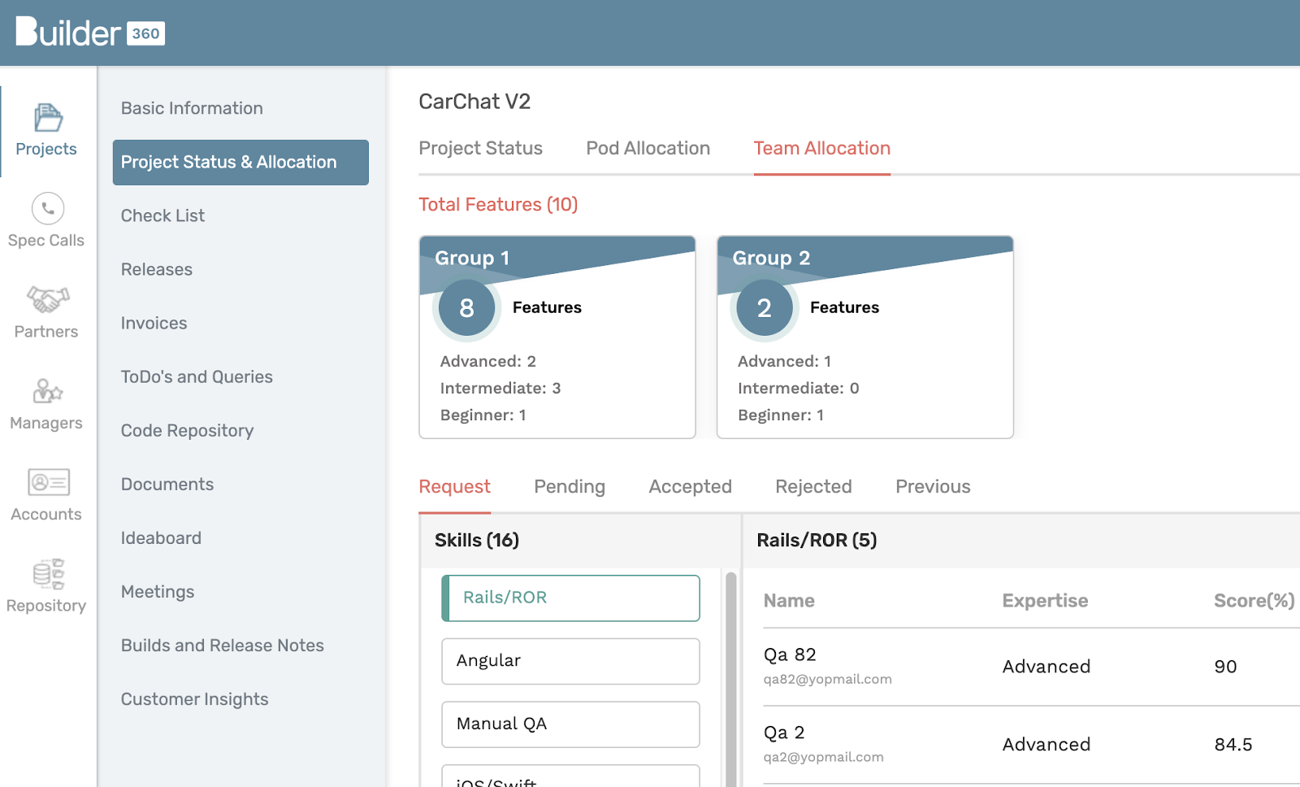Select the Repository database icon
The image size is (1300, 787).
[48, 574]
